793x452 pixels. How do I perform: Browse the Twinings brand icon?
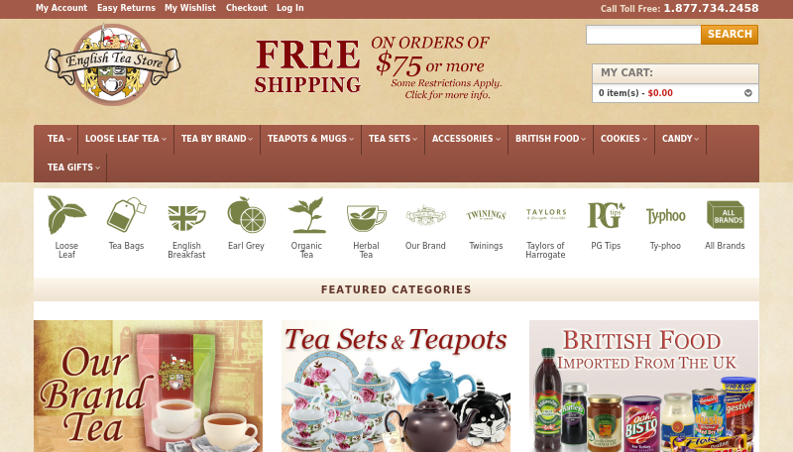pyautogui.click(x=486, y=215)
